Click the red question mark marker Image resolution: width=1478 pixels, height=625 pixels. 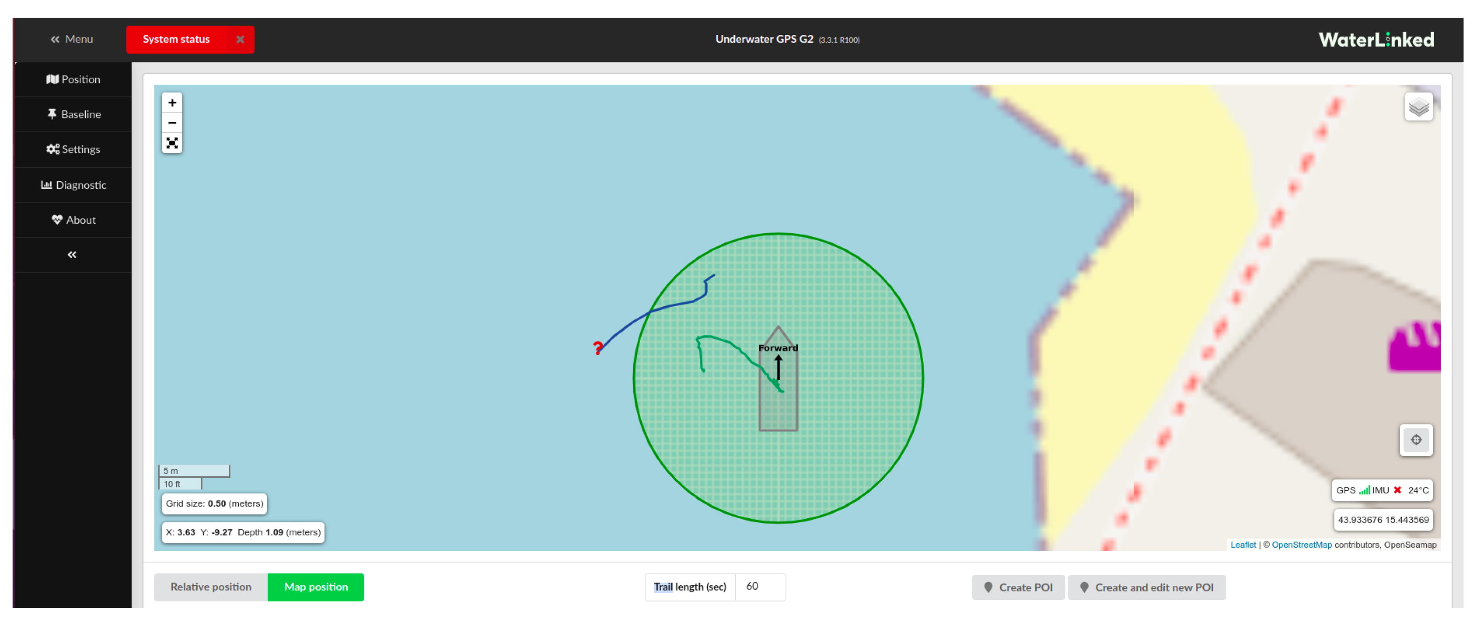[598, 348]
